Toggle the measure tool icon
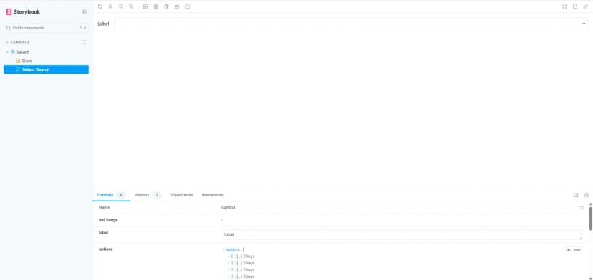Image resolution: width=593 pixels, height=280 pixels. (x=177, y=6)
